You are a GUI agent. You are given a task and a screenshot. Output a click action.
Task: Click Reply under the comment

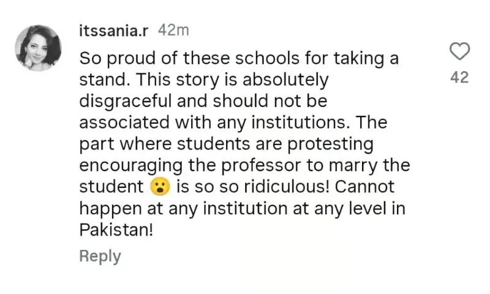(100, 255)
